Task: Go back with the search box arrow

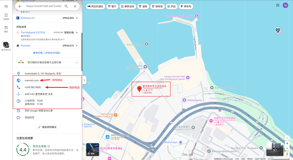Action: coord(20,6)
